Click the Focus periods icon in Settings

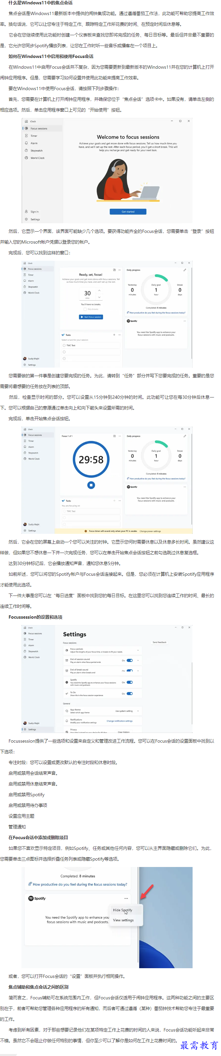click(67, 650)
